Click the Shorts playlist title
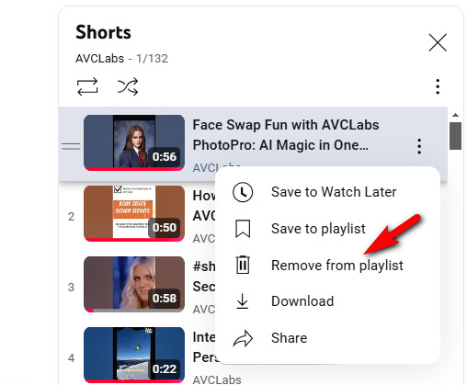 [103, 32]
